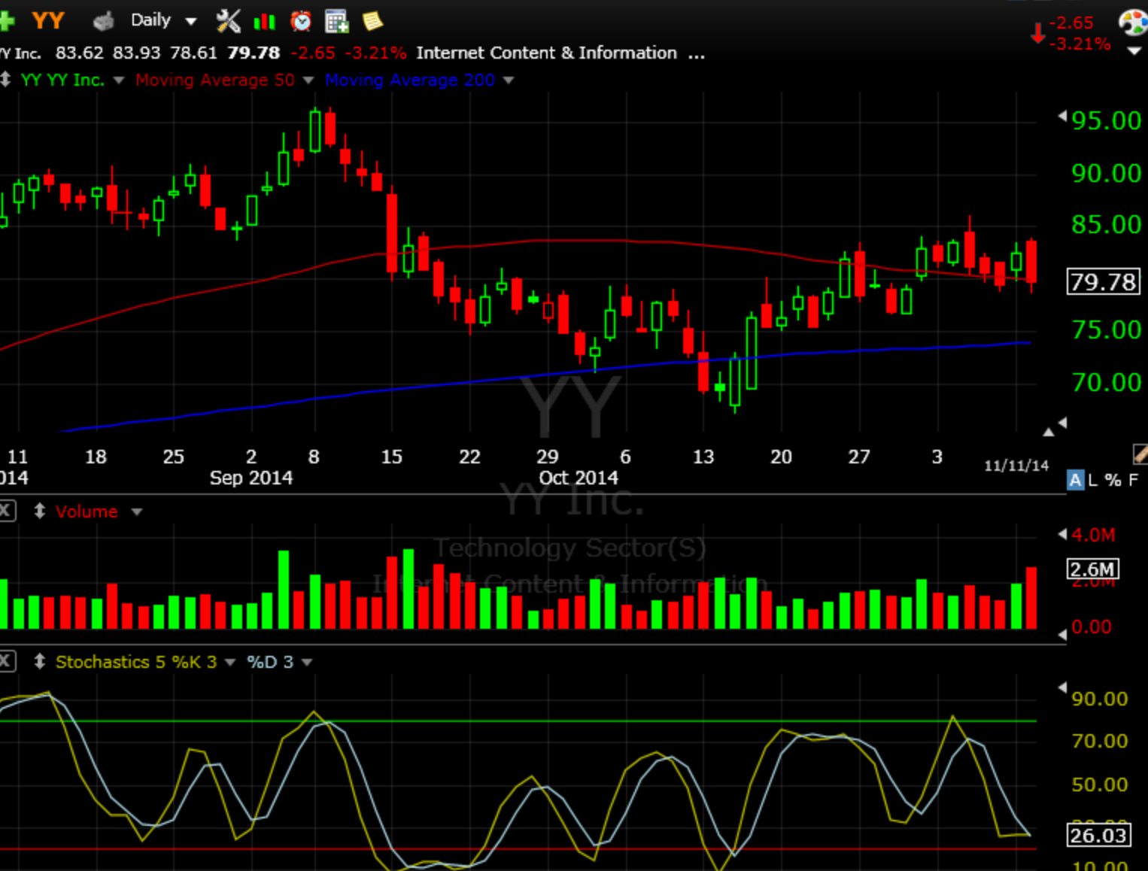
Task: Click the triangle marker beside 90.00
Action: (1062, 687)
